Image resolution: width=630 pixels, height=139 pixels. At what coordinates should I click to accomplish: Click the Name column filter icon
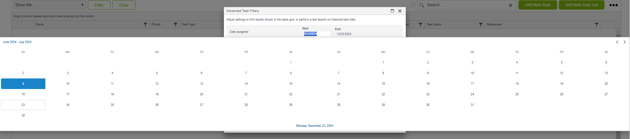[x=145, y=24]
